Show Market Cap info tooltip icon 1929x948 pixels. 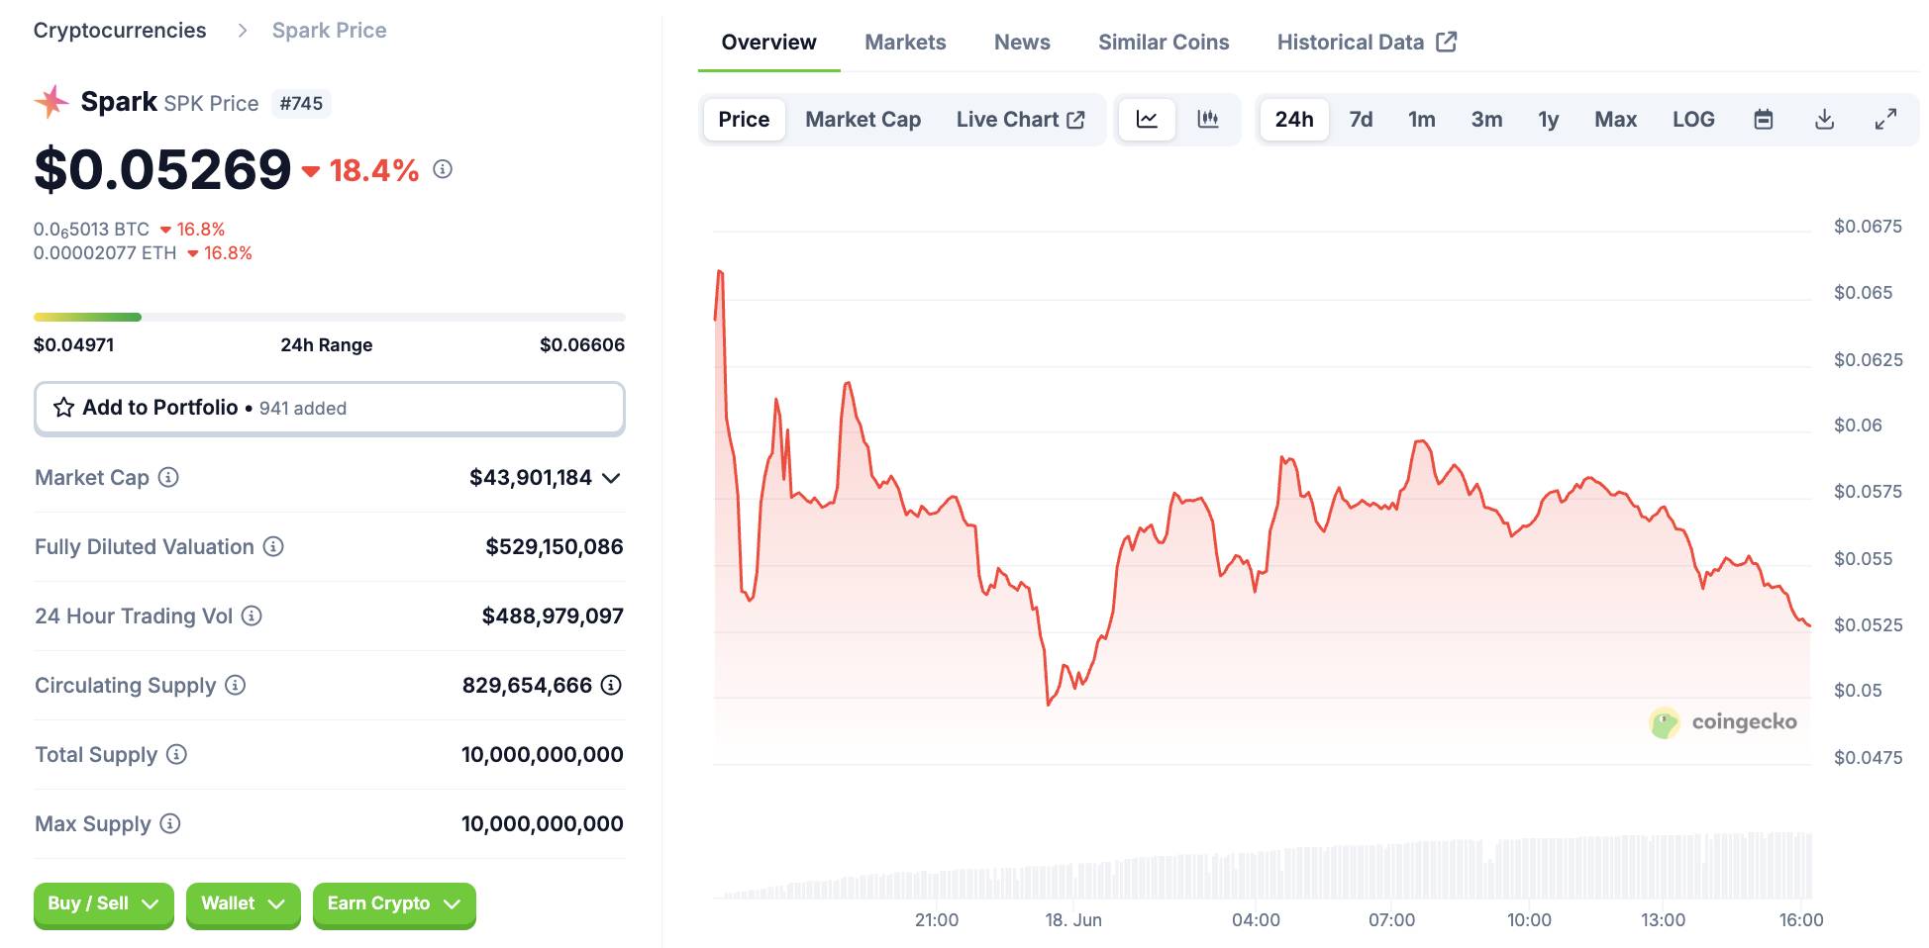tap(168, 477)
